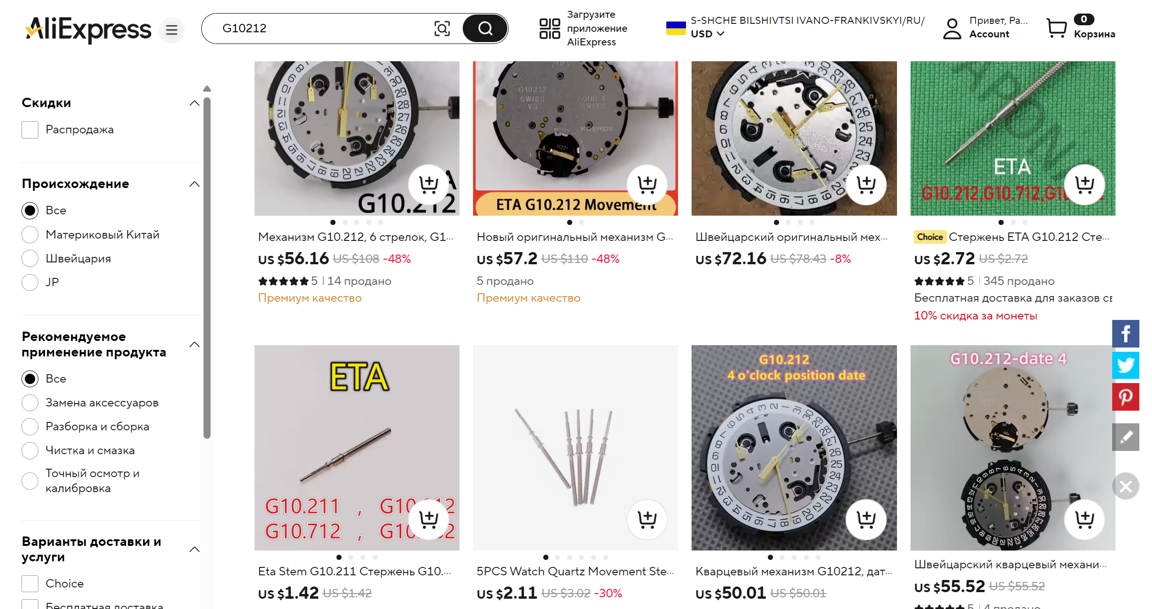1152x609 pixels.
Task: Open the shopping cart Корзина
Action: coord(1081,28)
